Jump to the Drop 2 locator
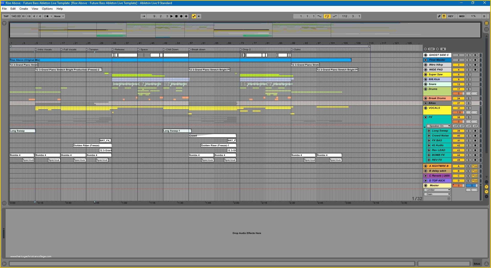This screenshot has height=268, width=491. point(245,49)
